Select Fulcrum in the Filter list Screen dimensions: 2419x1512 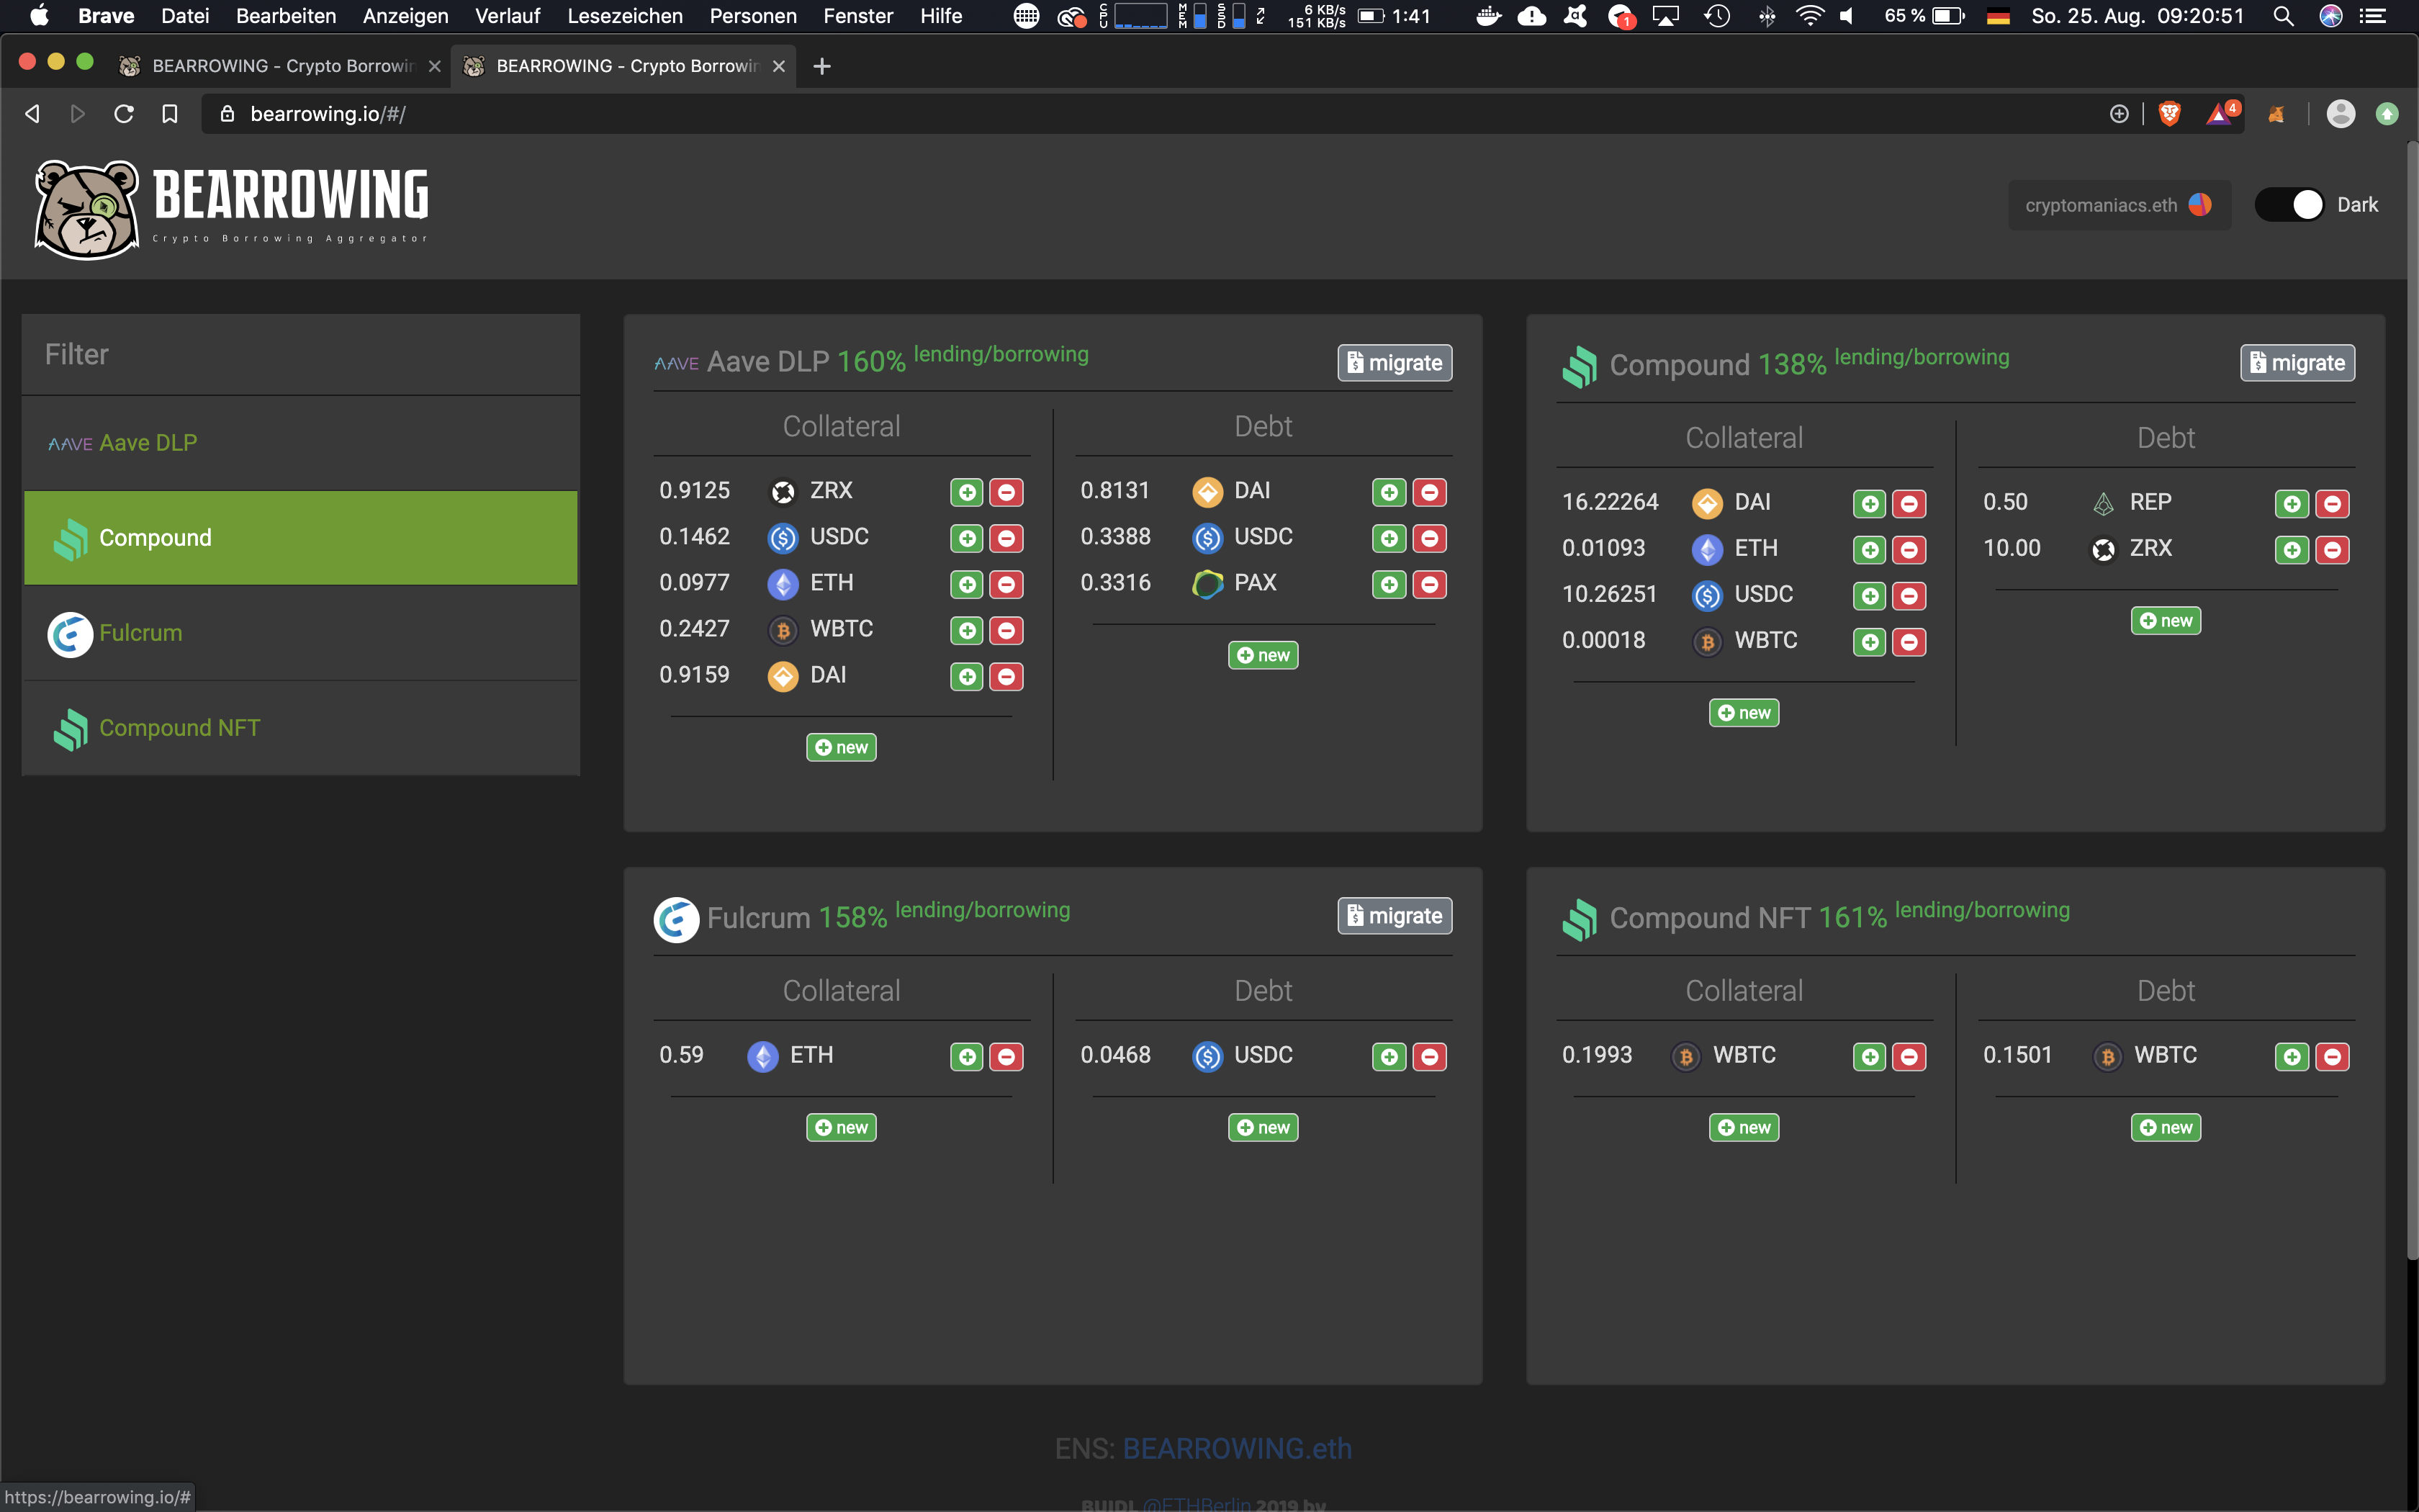point(300,633)
